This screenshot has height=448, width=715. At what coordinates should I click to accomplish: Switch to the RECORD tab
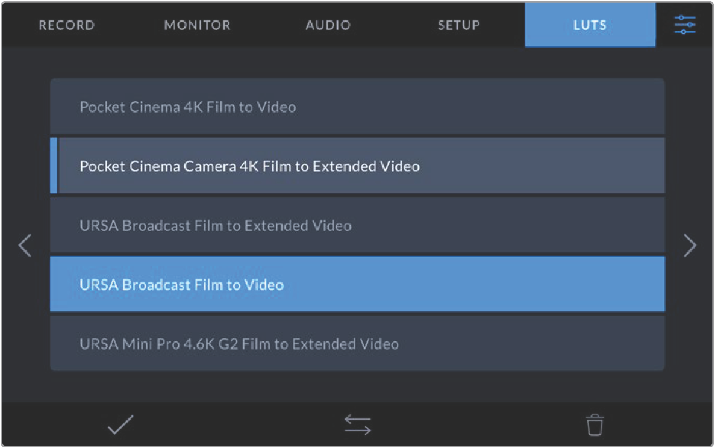pos(66,25)
